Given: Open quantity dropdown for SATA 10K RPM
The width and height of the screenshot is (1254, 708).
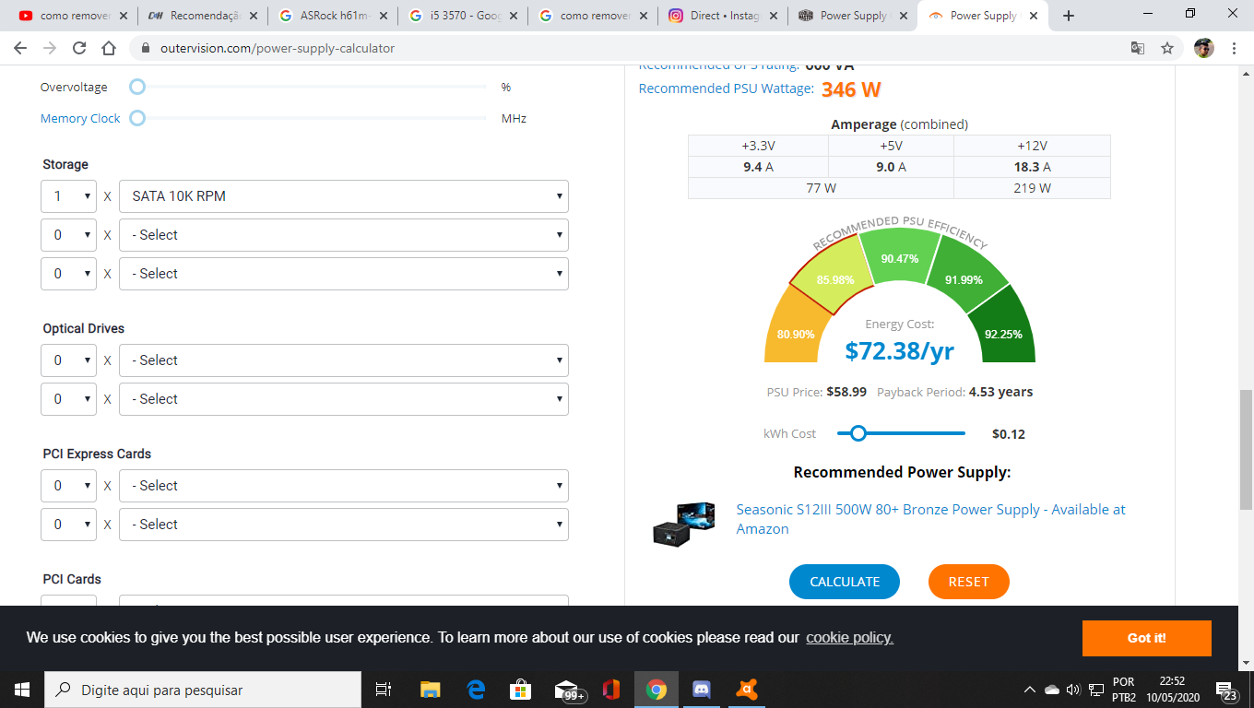Looking at the screenshot, I should click(68, 196).
